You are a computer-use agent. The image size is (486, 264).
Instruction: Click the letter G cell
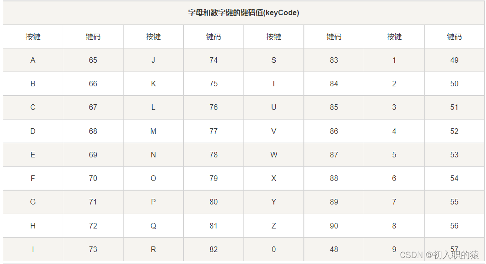coord(33,202)
